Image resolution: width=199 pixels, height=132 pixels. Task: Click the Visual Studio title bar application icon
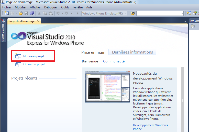[2, 2]
